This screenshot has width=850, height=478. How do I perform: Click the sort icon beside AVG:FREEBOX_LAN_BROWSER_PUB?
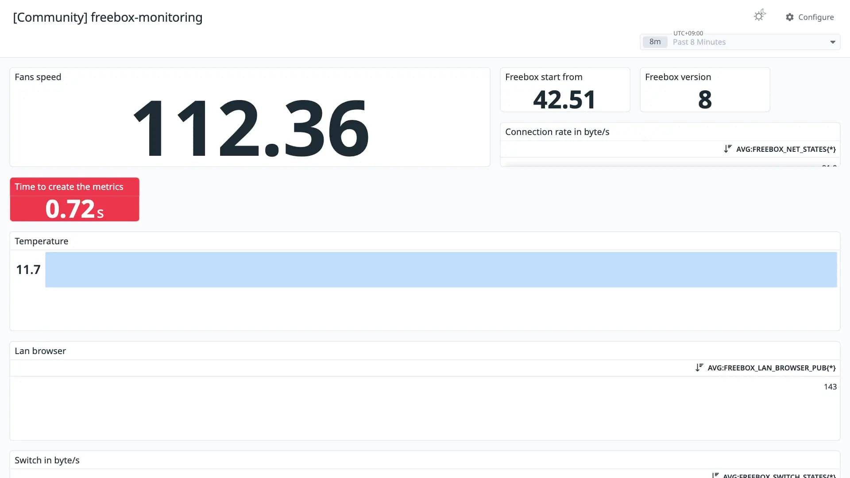click(x=699, y=368)
